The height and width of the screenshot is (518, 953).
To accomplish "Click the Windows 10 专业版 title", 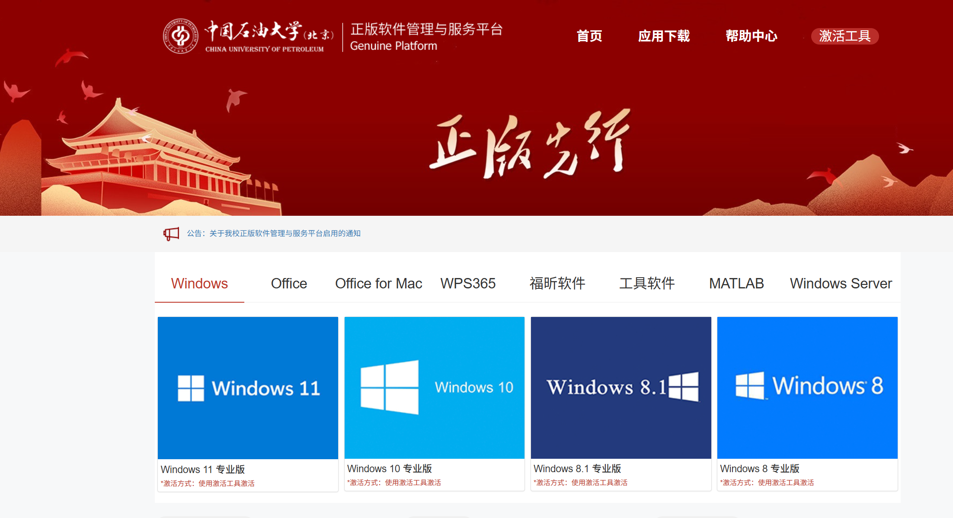I will [389, 469].
